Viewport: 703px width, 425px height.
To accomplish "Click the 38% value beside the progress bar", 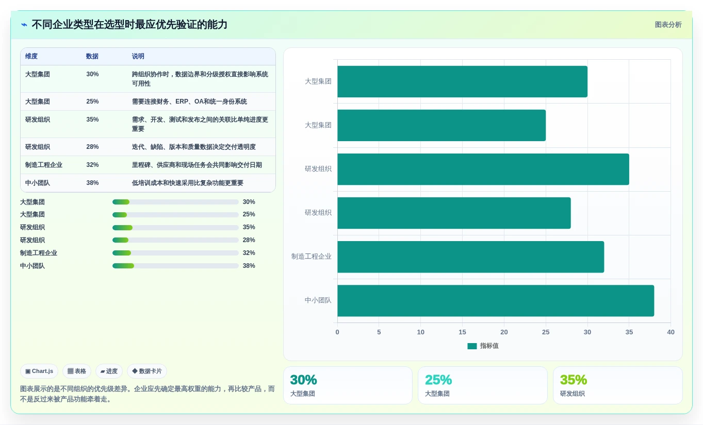I will (249, 266).
